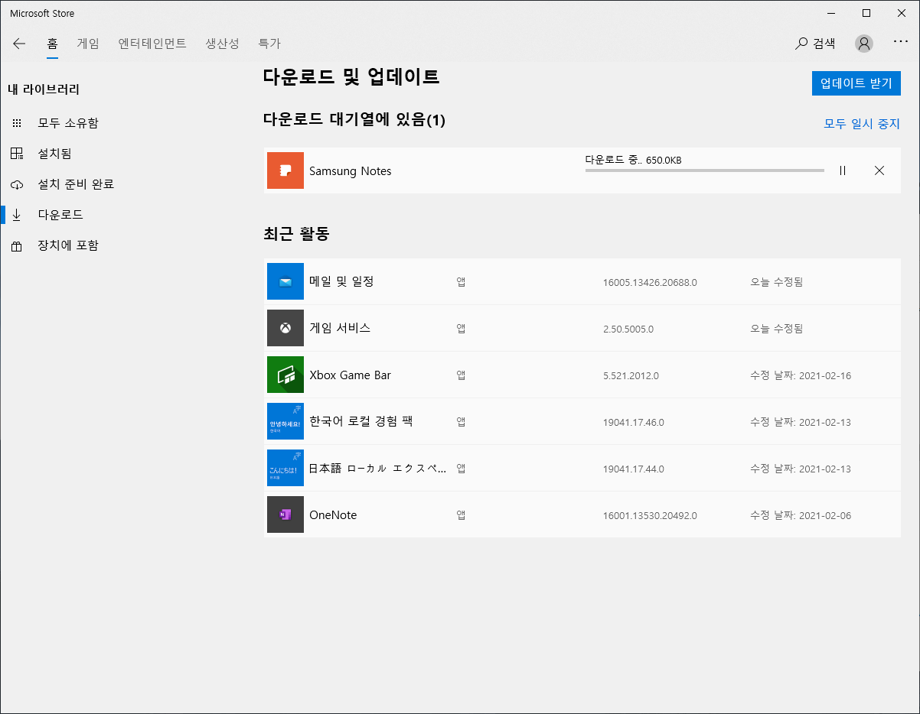Click the 日本語 ローカル エクスペ... name

377,469
